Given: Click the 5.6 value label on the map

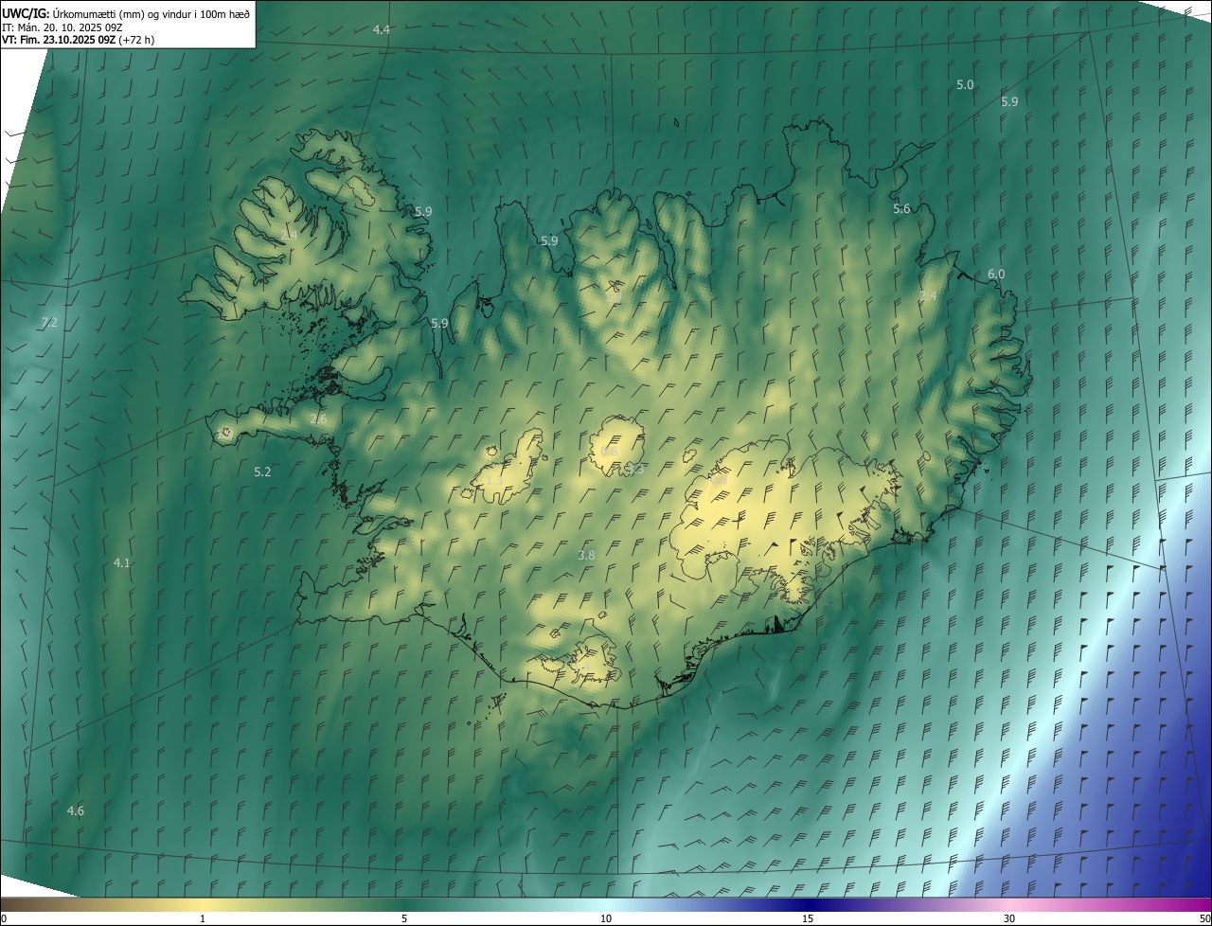Looking at the screenshot, I should (x=901, y=209).
